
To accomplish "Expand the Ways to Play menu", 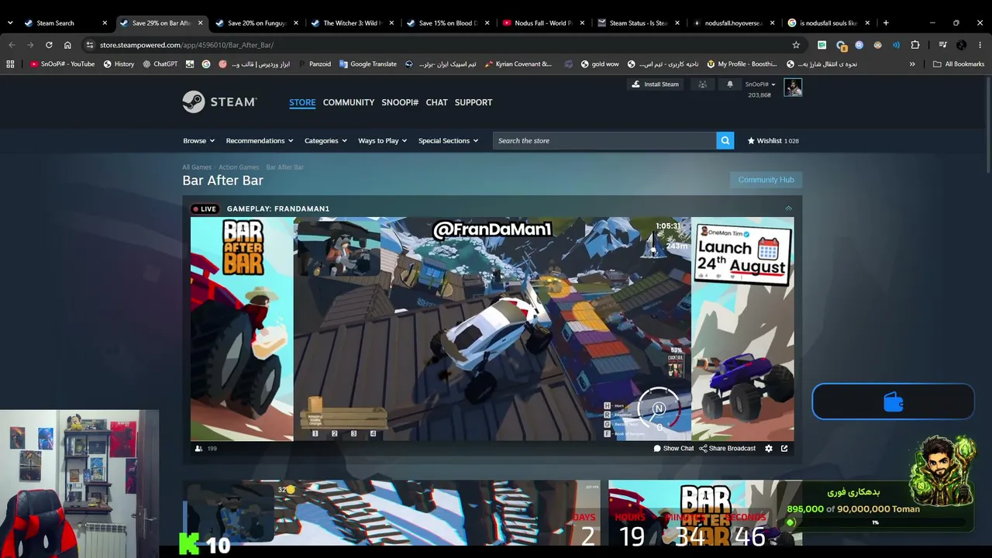I will pos(383,140).
